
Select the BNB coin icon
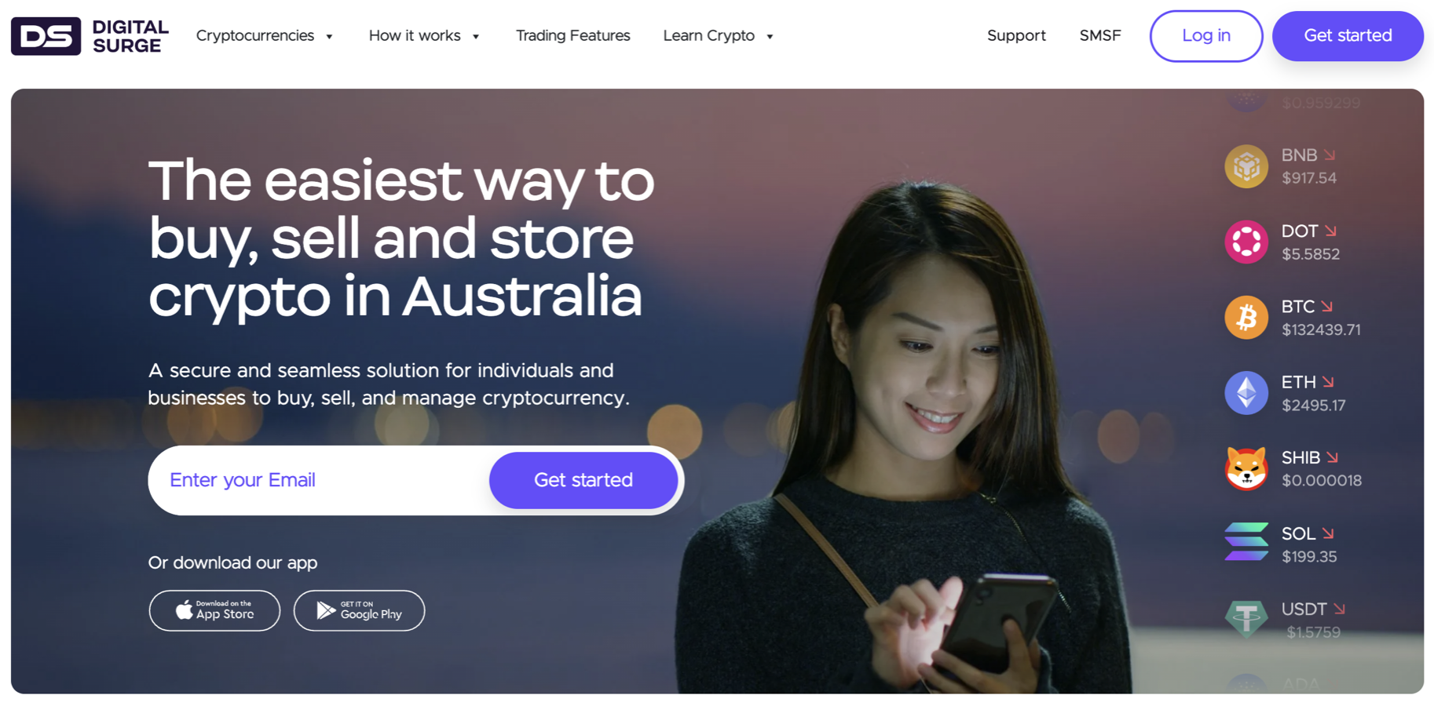pyautogui.click(x=1246, y=166)
